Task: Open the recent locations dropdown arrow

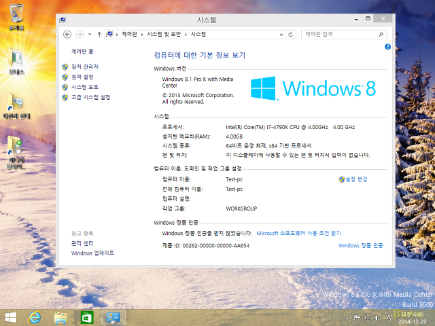Action: coord(90,35)
